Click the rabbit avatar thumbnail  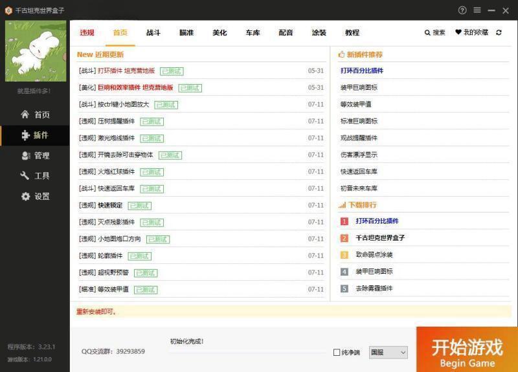[x=36, y=51]
